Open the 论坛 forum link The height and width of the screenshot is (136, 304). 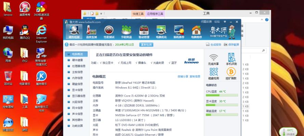coord(217,22)
